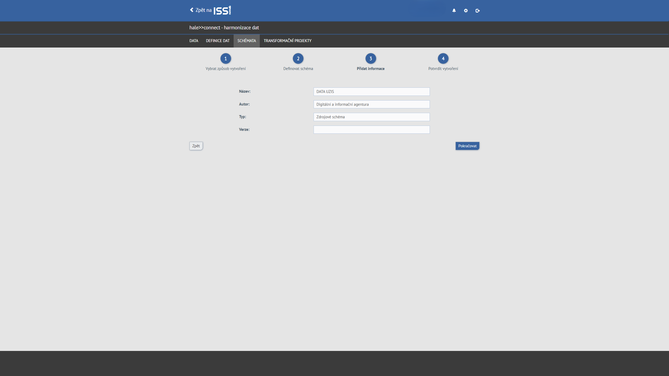Click step 2 circle icon
This screenshot has width=669, height=376.
[298, 58]
